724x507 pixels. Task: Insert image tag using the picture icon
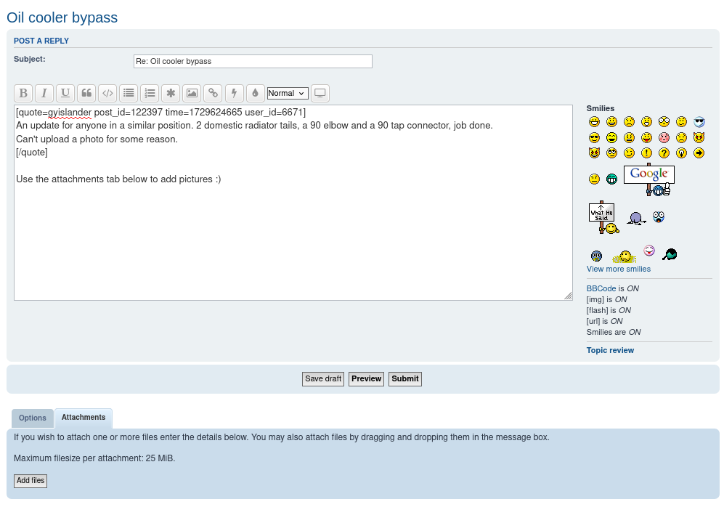(x=192, y=93)
